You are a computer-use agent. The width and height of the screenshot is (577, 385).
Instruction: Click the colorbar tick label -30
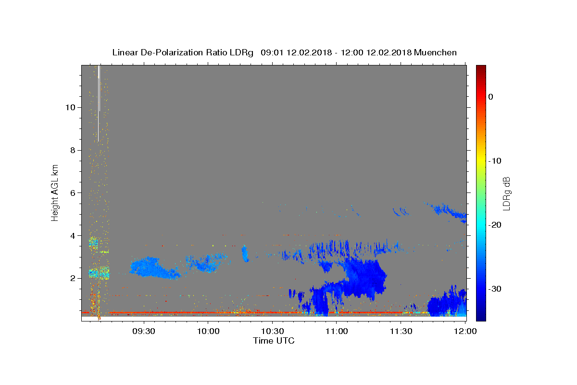click(x=495, y=289)
